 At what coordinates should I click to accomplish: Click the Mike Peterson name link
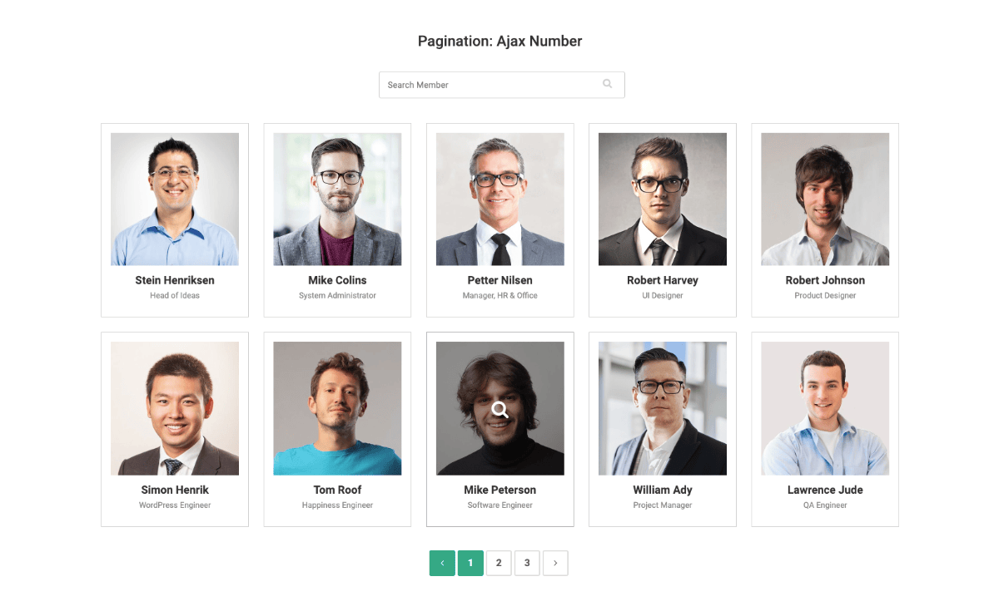pyautogui.click(x=500, y=490)
